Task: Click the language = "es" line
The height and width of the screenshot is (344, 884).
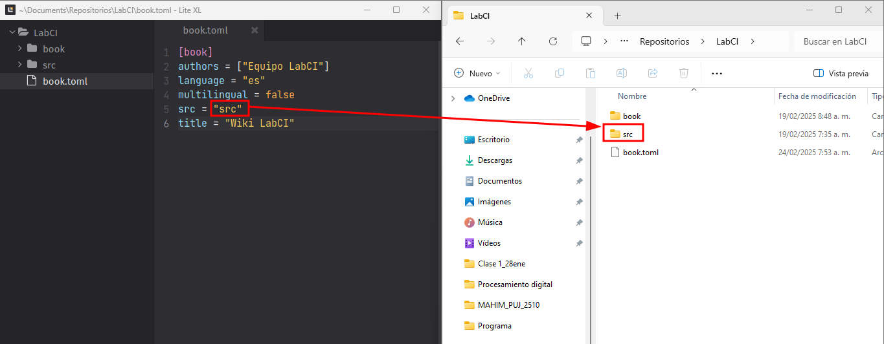Action: [x=221, y=81]
